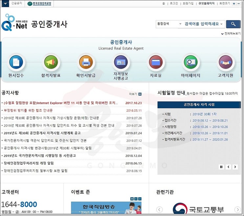Open 객관식 답안카드 및 주관식 답안지 견본 notice

point(45,141)
